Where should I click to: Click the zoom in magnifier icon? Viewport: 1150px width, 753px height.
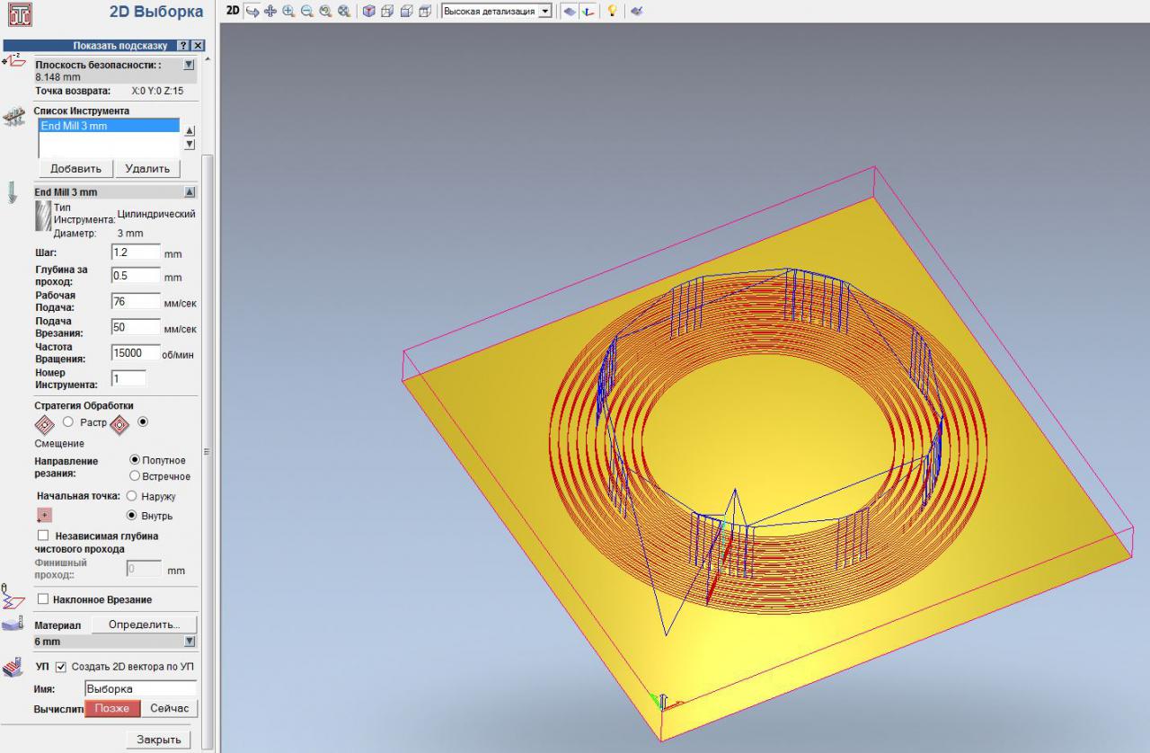point(288,11)
